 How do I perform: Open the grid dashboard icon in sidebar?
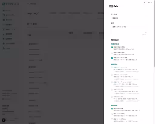[x=4, y=15]
